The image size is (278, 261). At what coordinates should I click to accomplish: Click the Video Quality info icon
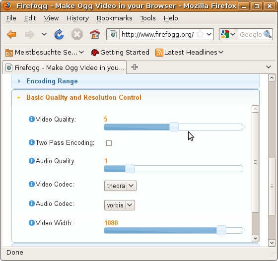click(x=32, y=119)
